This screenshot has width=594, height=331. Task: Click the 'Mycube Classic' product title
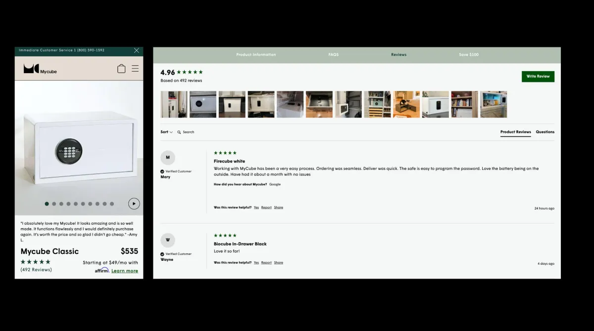pos(49,251)
